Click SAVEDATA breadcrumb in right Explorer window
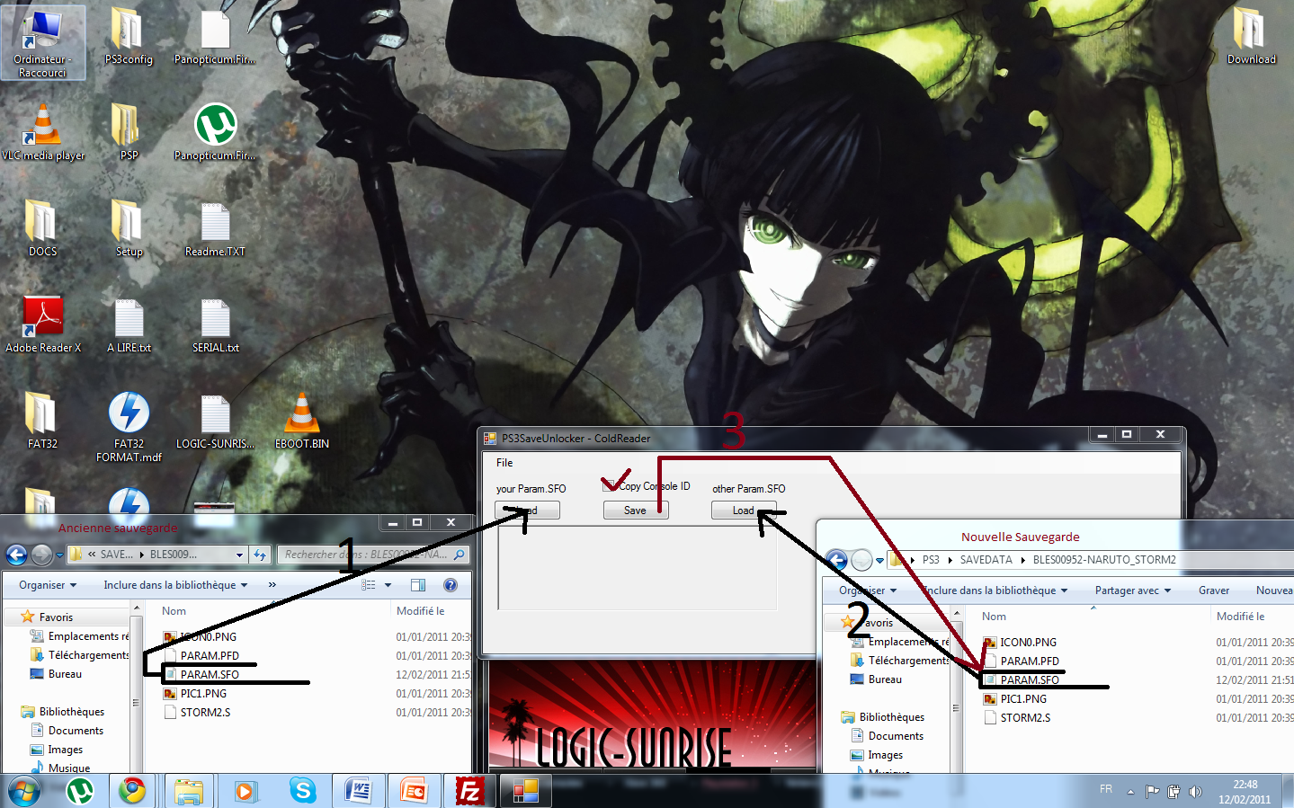This screenshot has height=808, width=1294. [x=986, y=560]
